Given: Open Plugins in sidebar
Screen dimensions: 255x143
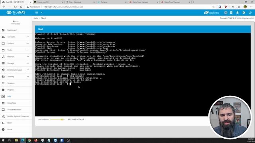Looking at the screenshot, I should point(16,90).
